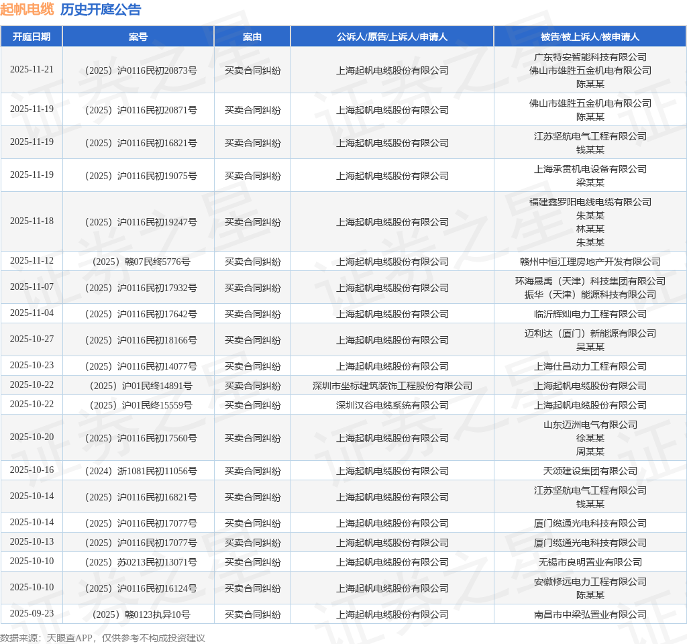Viewport: 687px width, 644px height.
Task: Click defendant 南昌市中梁弘置业有限公司
Action: (590, 614)
